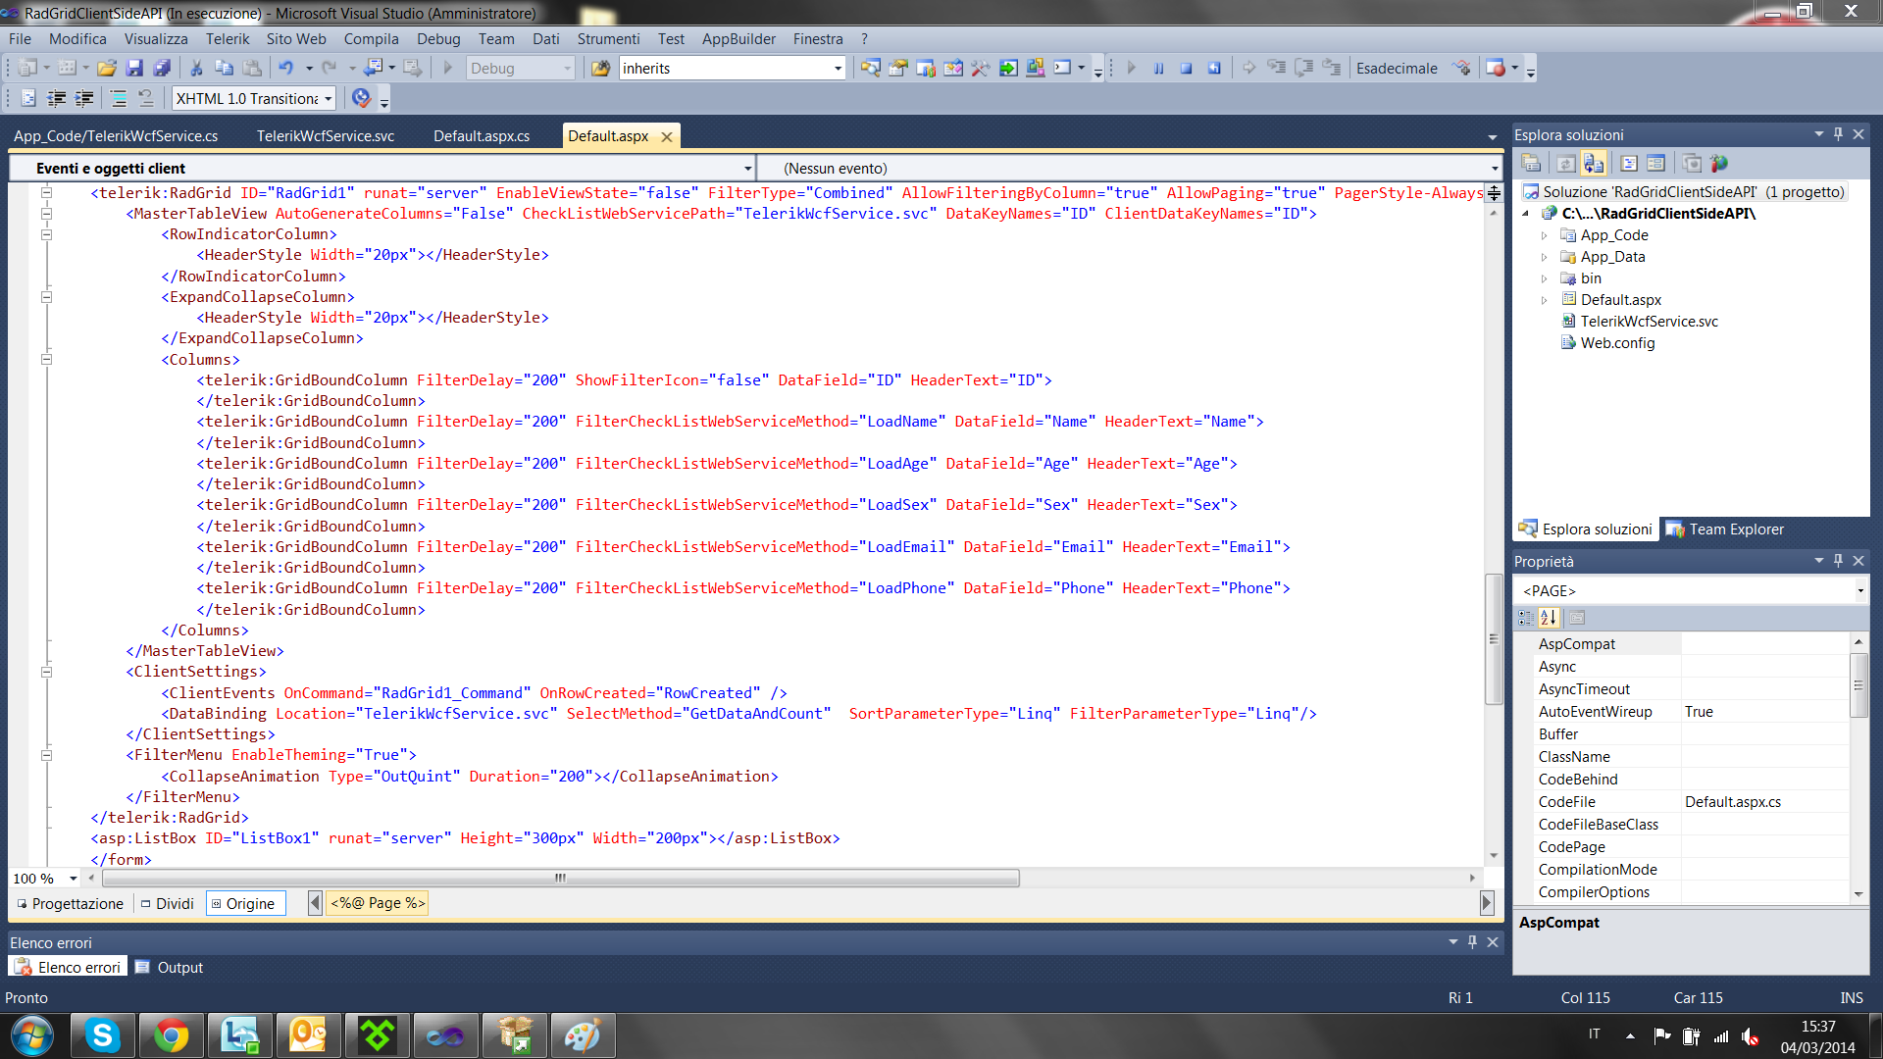The image size is (1883, 1059).
Task: Switch to Default.aspx.cs tab
Action: click(x=482, y=136)
